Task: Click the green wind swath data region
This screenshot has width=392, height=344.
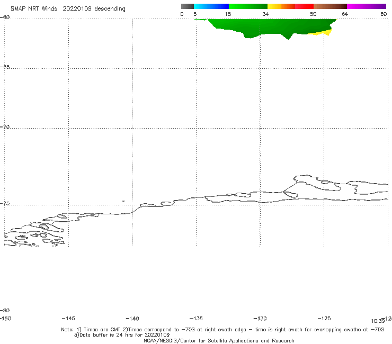Action: coord(265,26)
